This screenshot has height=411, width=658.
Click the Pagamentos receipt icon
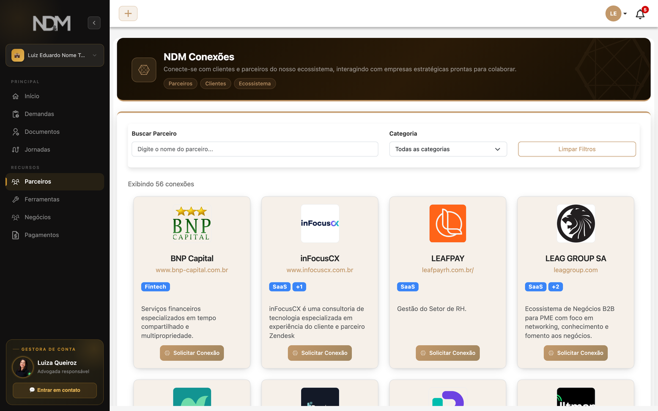coord(15,235)
